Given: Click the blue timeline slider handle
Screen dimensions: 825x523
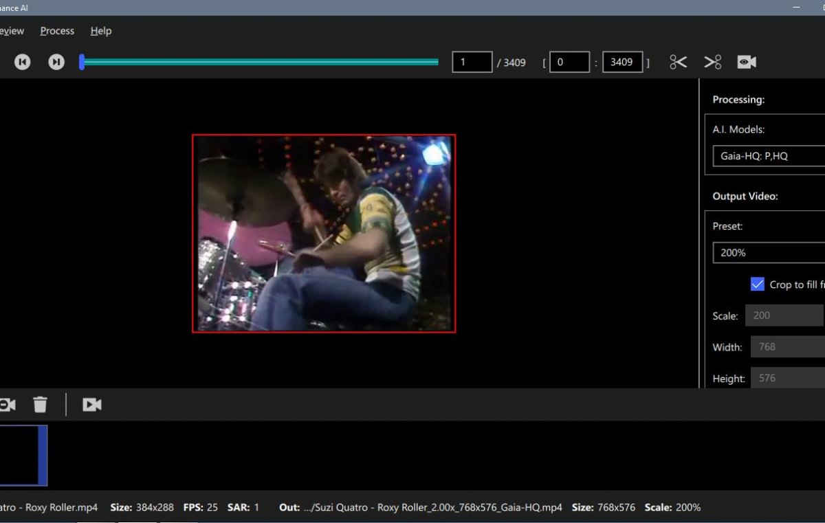Looking at the screenshot, I should click(x=82, y=62).
